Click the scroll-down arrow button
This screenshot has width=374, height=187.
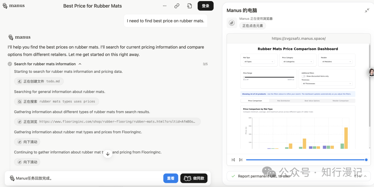click(x=108, y=154)
